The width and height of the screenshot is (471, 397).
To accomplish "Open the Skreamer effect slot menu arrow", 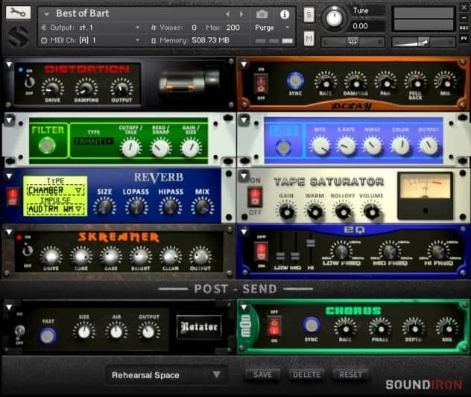I will click(9, 232).
